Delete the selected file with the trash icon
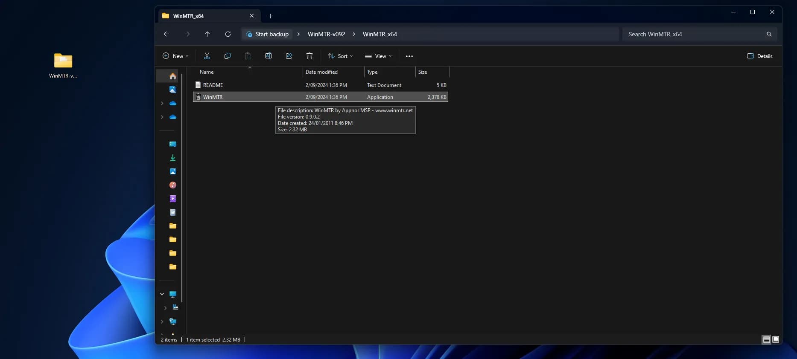Viewport: 797px width, 359px height. coord(309,56)
